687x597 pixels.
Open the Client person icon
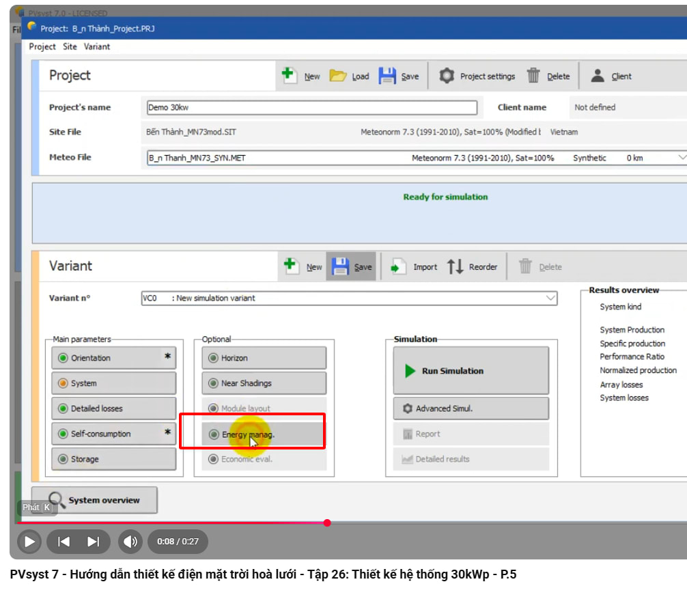tap(597, 75)
